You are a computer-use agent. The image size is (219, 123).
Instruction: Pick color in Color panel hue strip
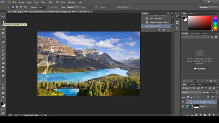tap(215, 23)
